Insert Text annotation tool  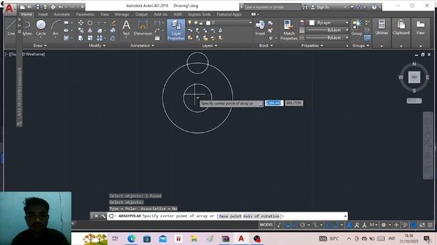(126, 28)
